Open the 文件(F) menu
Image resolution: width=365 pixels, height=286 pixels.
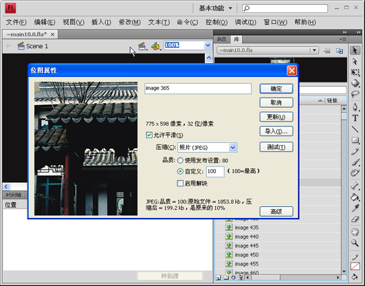tap(16, 23)
